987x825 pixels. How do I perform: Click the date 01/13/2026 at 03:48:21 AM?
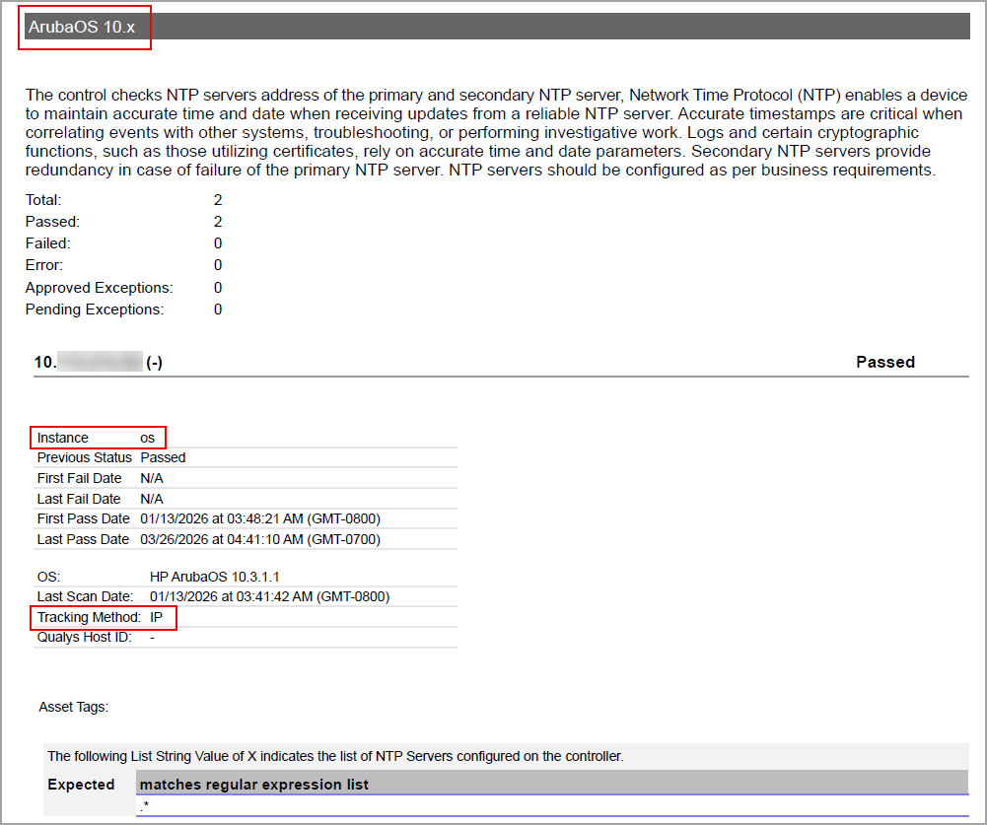point(260,518)
